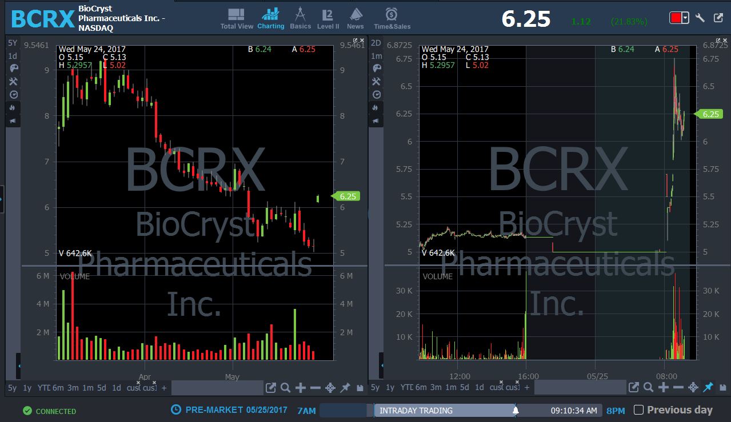Add custom range with plus on left chart
731x422 pixels.
tap(164, 388)
